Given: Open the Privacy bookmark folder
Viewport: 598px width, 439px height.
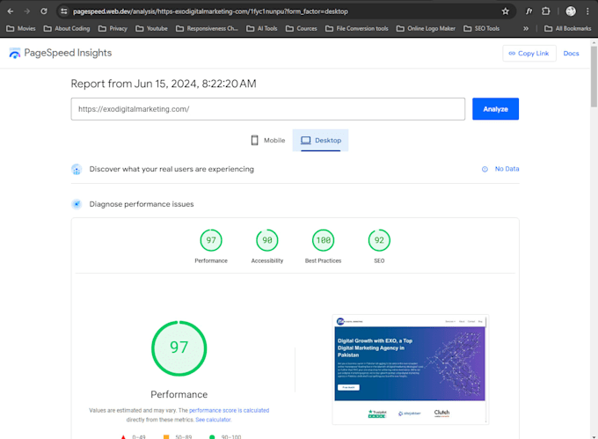Looking at the screenshot, I should [113, 29].
